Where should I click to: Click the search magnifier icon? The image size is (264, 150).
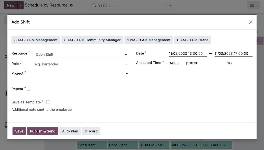[94, 5]
